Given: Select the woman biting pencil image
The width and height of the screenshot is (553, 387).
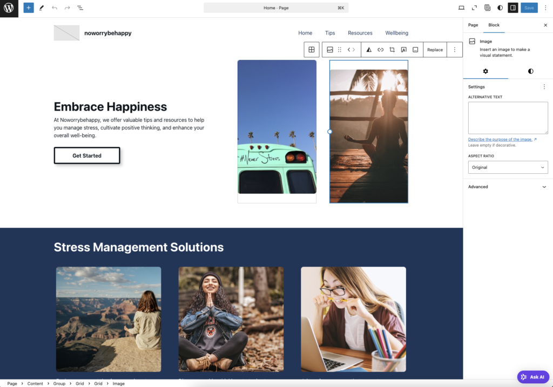Looking at the screenshot, I should point(353,320).
